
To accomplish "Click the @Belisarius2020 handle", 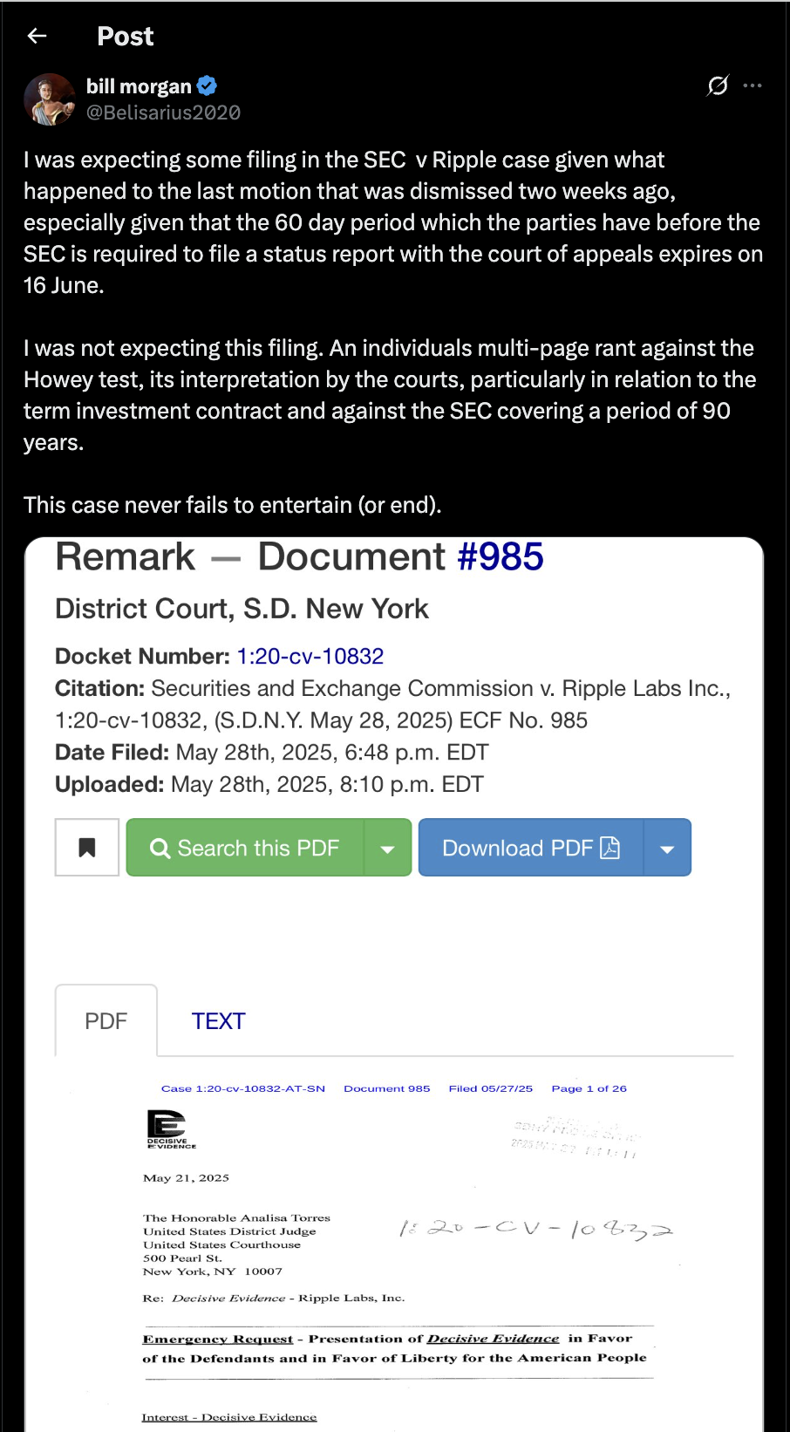I will point(163,113).
